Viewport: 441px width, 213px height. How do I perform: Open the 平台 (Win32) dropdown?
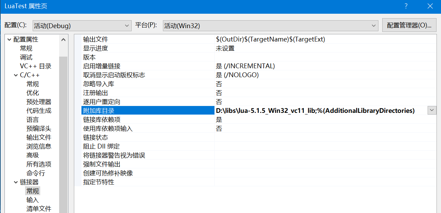click(270, 26)
